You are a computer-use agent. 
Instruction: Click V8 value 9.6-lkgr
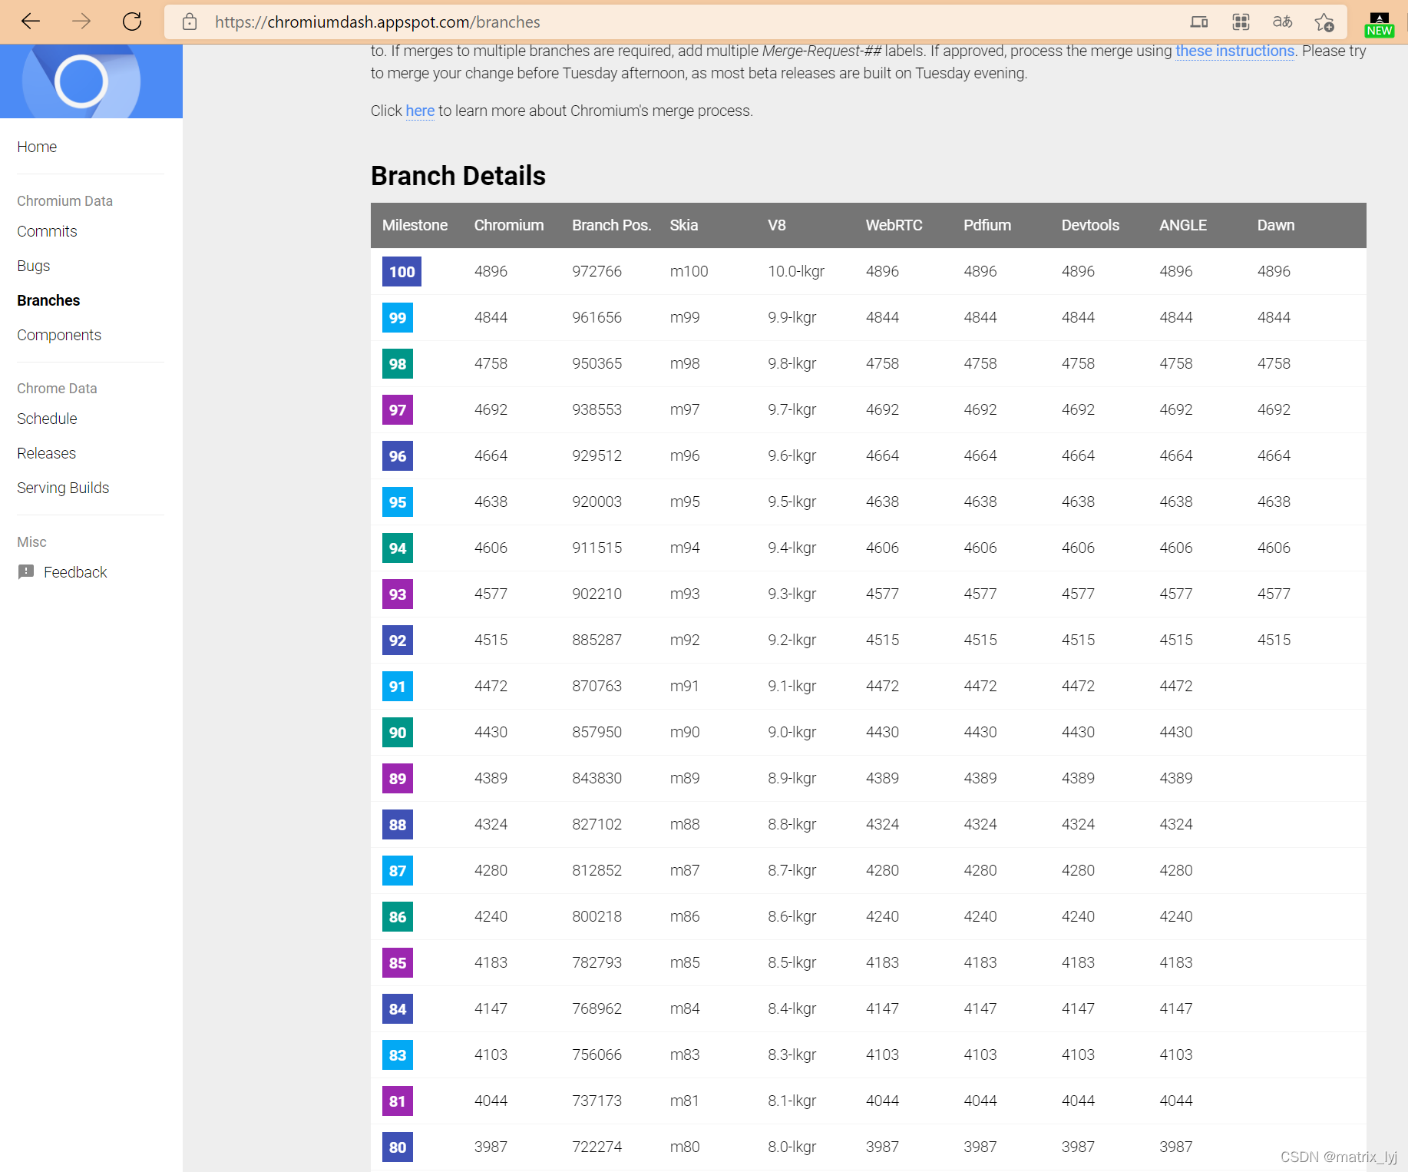point(792,455)
